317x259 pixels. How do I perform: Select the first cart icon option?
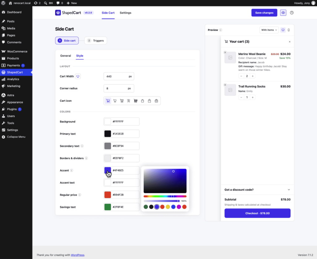[108, 101]
